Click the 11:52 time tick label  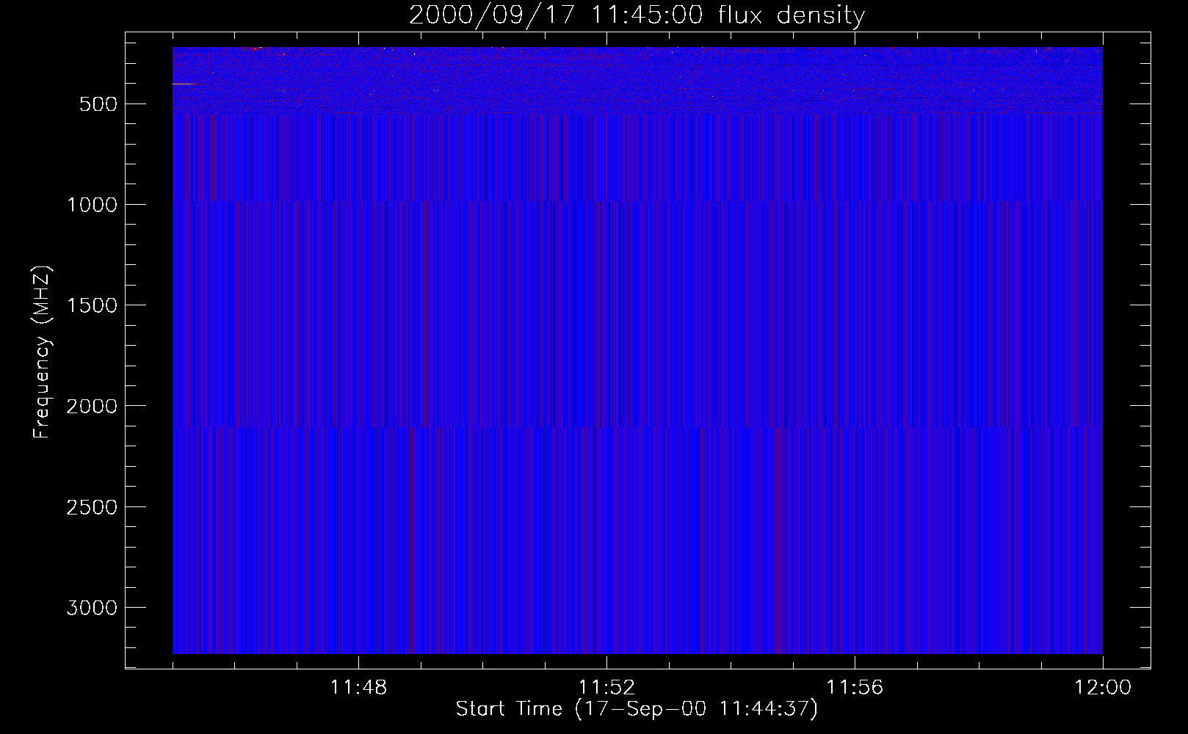[x=606, y=688]
